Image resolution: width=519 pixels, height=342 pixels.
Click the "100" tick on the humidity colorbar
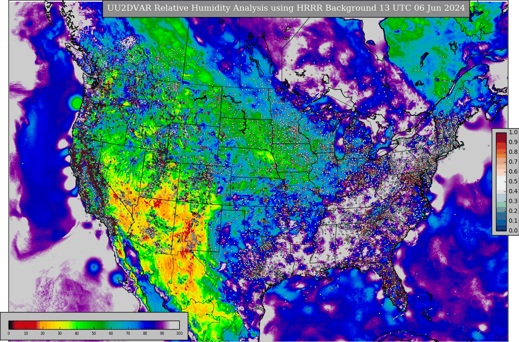tap(179, 333)
